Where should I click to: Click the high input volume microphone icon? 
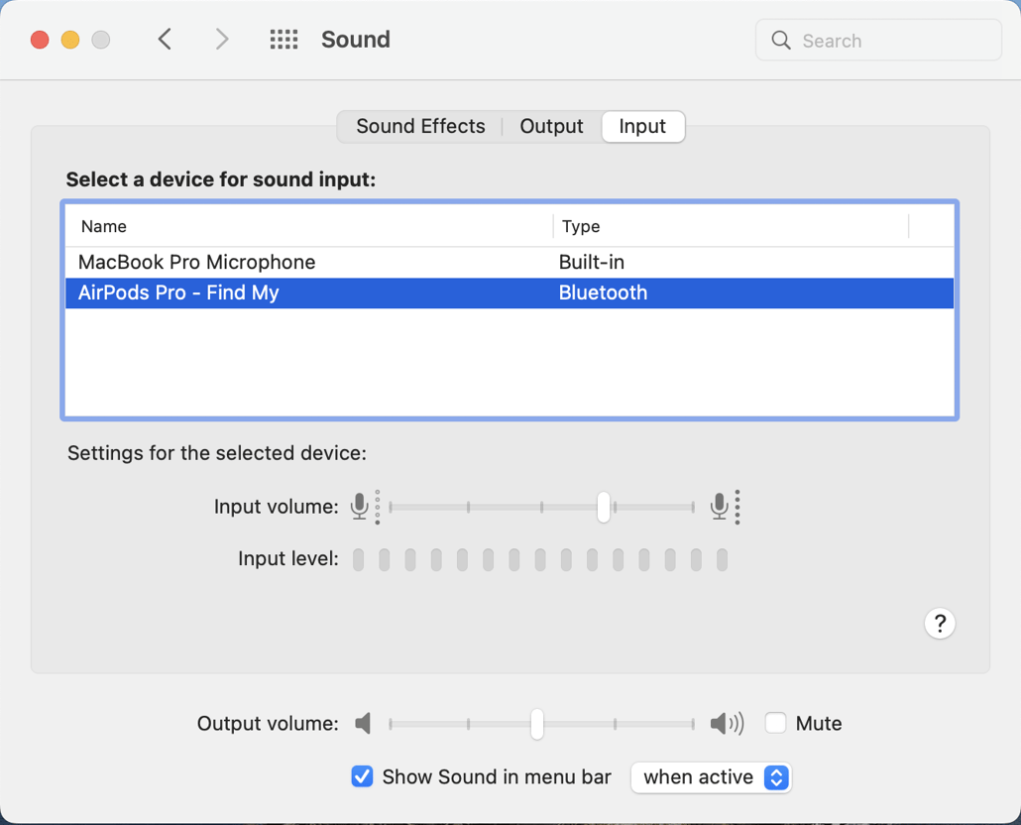(x=721, y=507)
